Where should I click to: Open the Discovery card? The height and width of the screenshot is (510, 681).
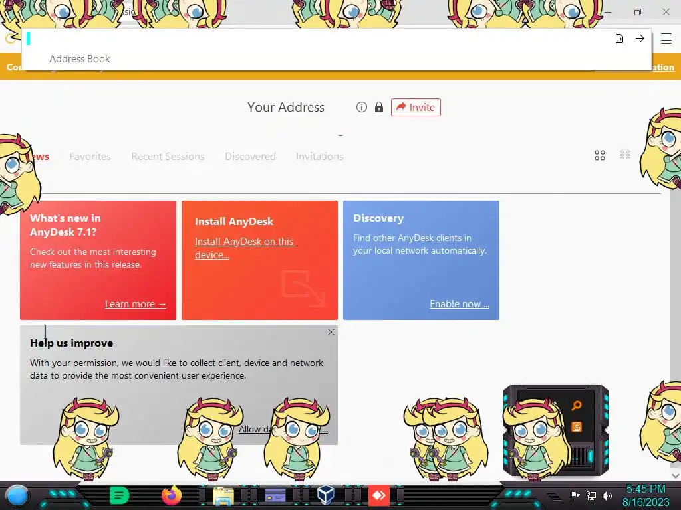(x=421, y=260)
